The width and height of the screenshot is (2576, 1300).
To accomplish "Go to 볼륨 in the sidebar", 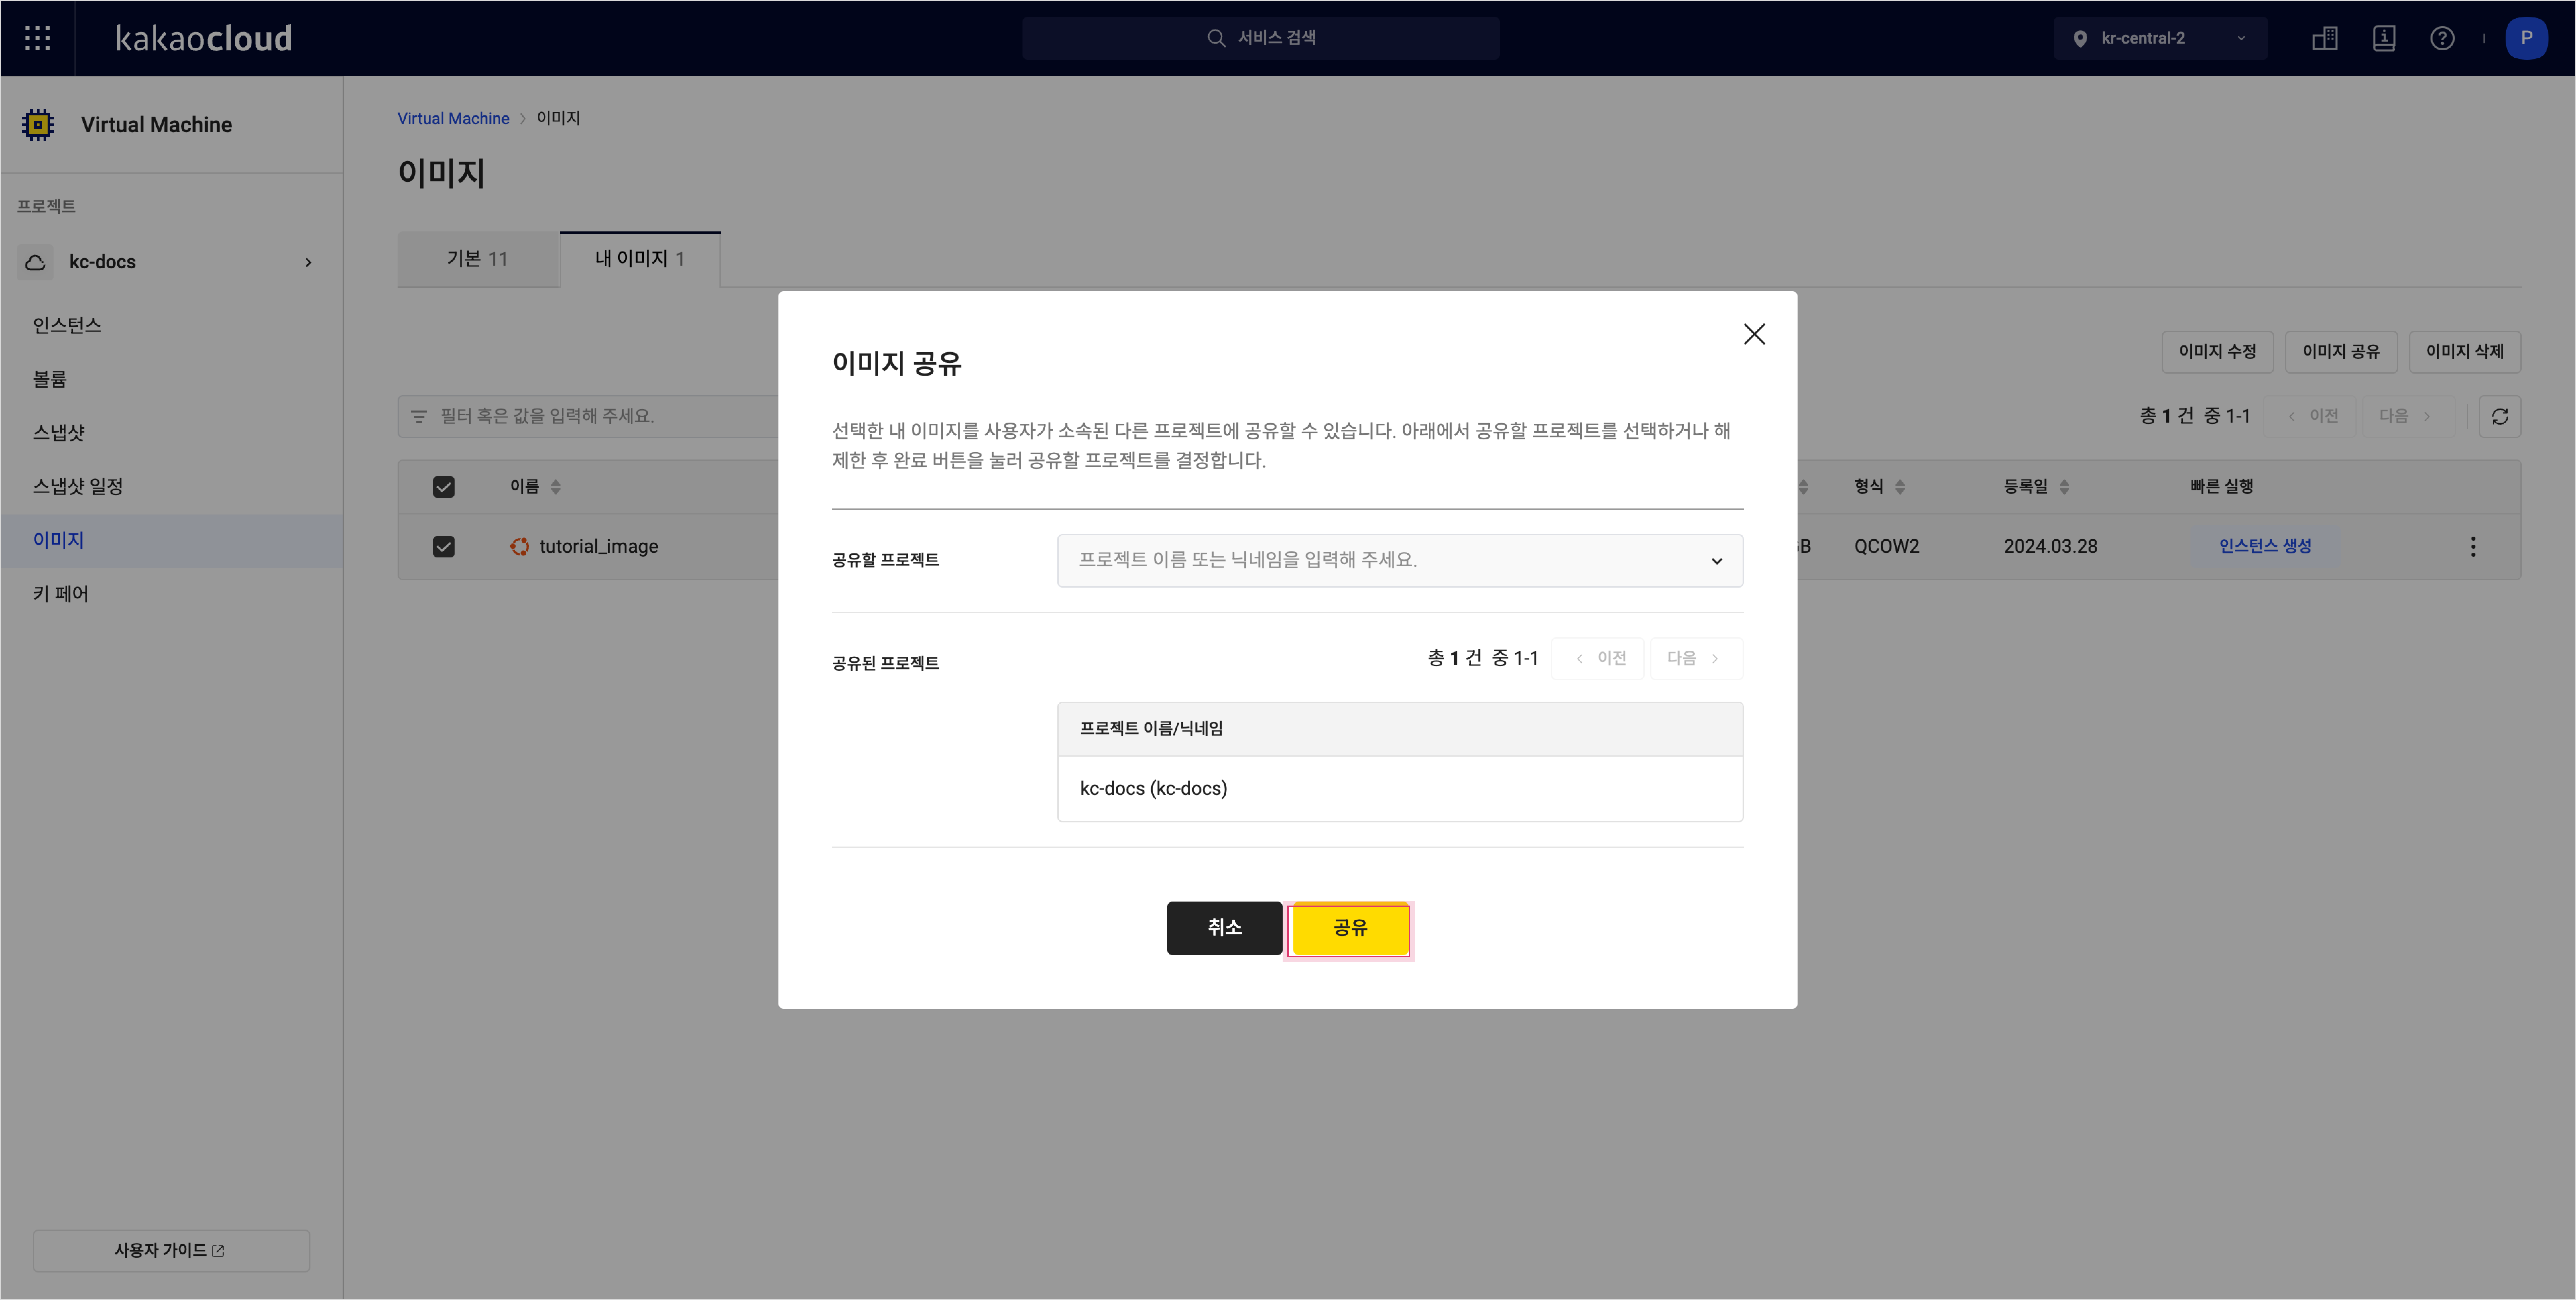I will tap(50, 379).
